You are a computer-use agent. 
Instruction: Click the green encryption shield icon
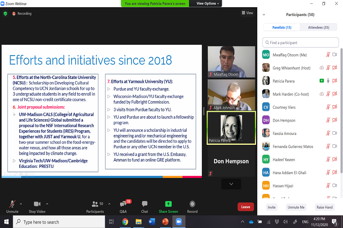pyautogui.click(x=5, y=14)
